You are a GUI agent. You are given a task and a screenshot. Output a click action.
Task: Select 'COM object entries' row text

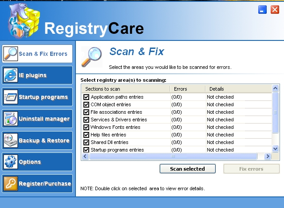click(x=111, y=104)
